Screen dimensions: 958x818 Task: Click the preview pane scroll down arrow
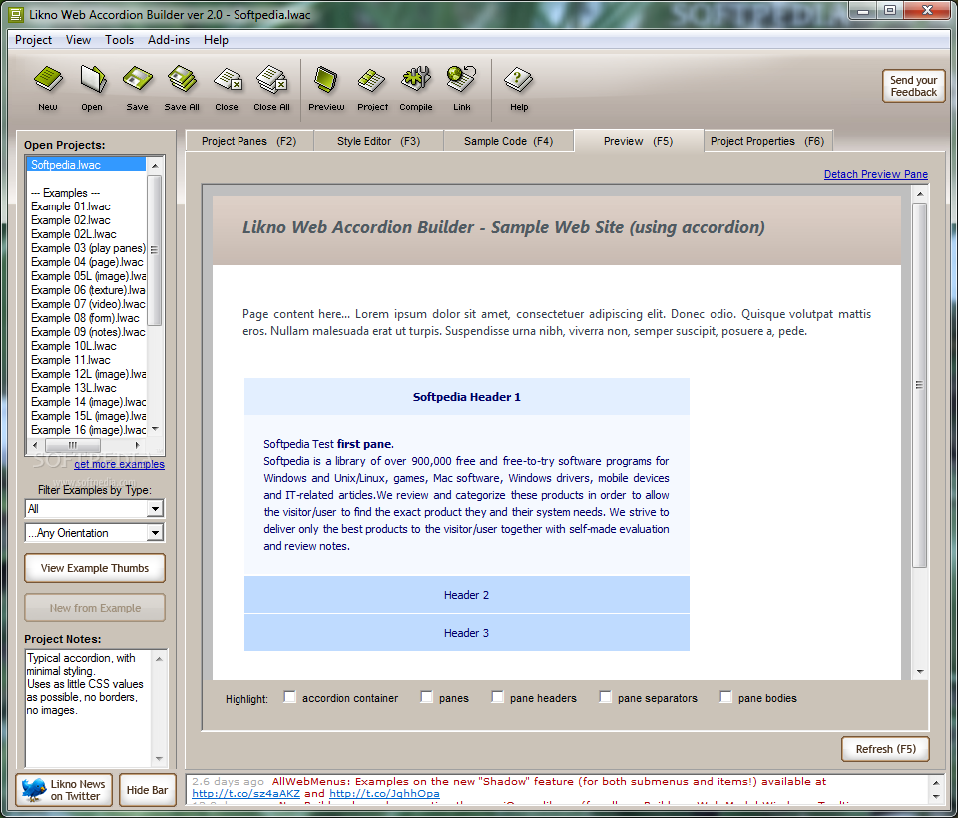pos(920,672)
